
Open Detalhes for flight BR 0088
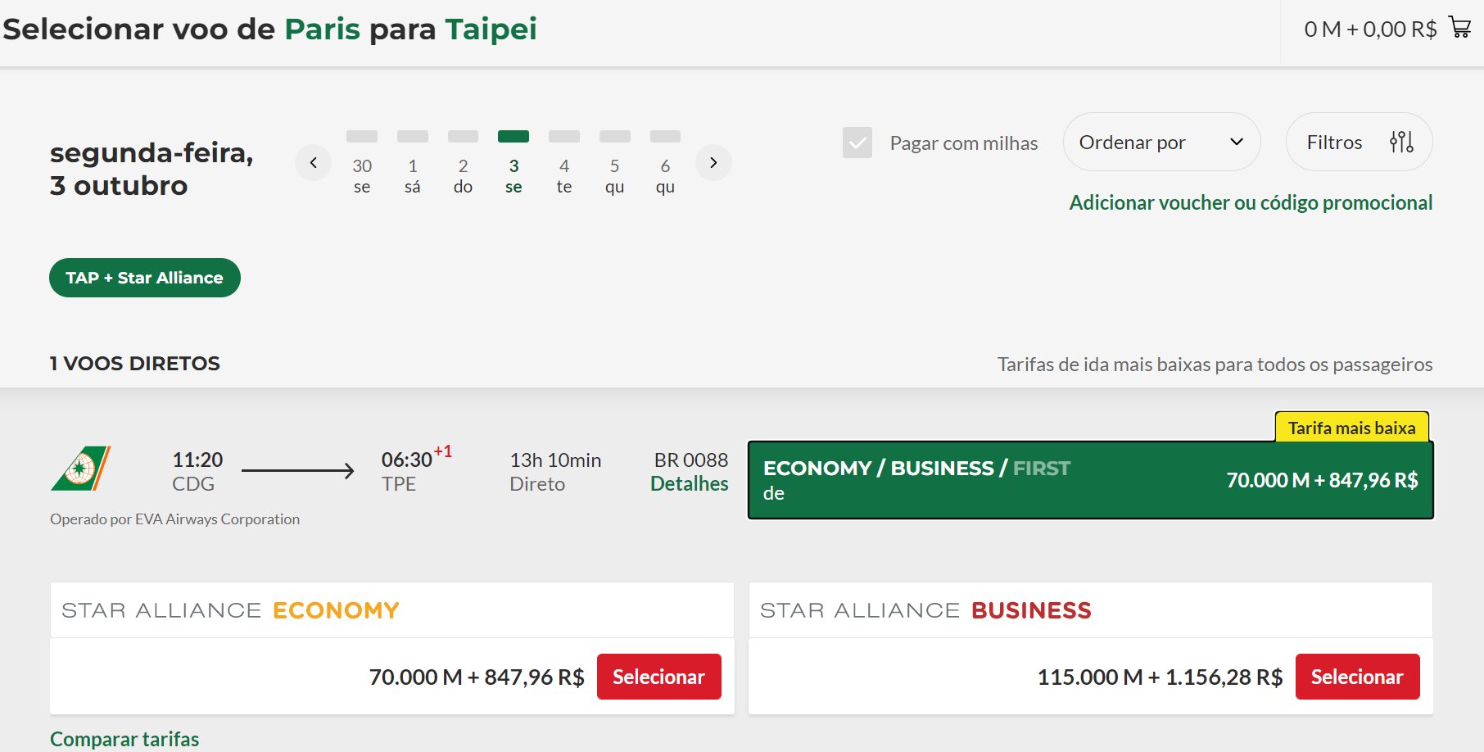click(x=689, y=484)
